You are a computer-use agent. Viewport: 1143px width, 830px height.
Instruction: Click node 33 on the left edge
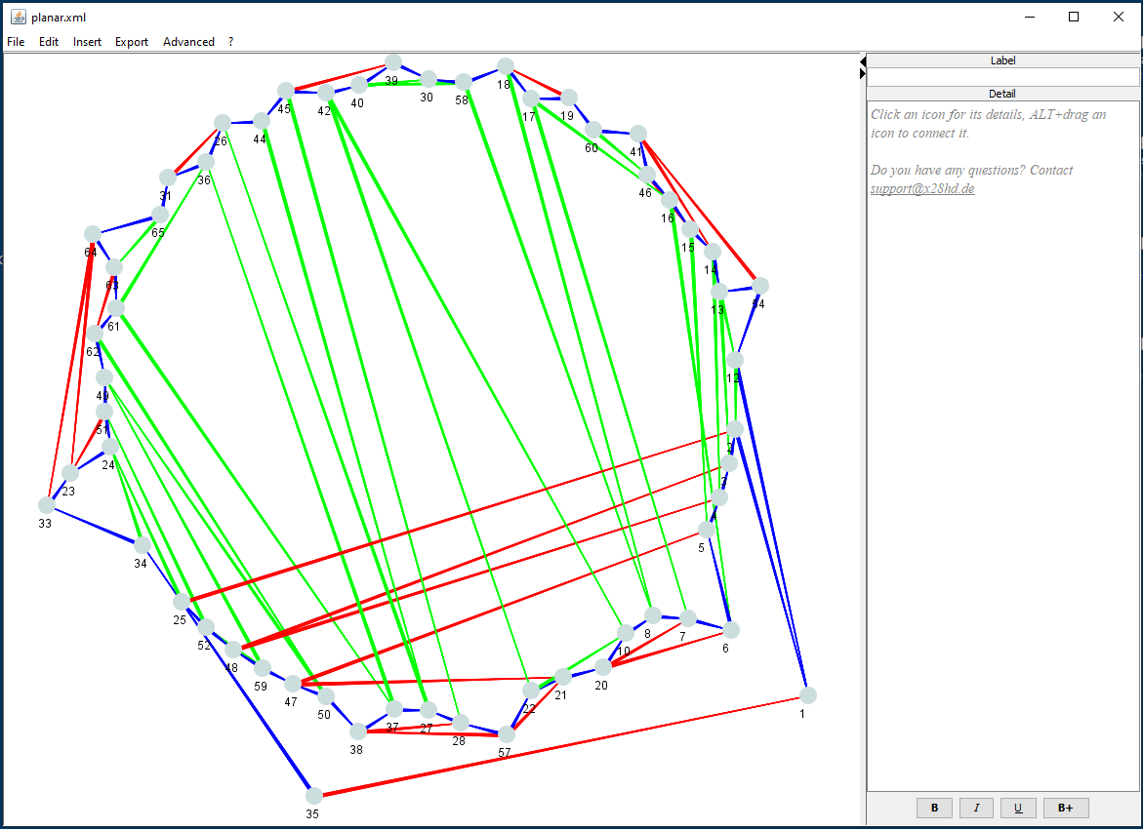pos(46,505)
